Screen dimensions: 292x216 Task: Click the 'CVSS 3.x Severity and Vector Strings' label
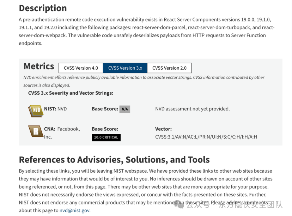coord(71,93)
